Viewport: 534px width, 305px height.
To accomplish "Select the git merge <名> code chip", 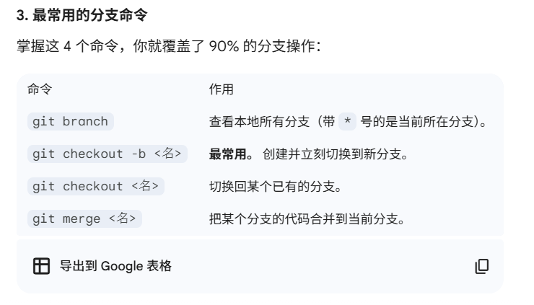I will coord(84,218).
